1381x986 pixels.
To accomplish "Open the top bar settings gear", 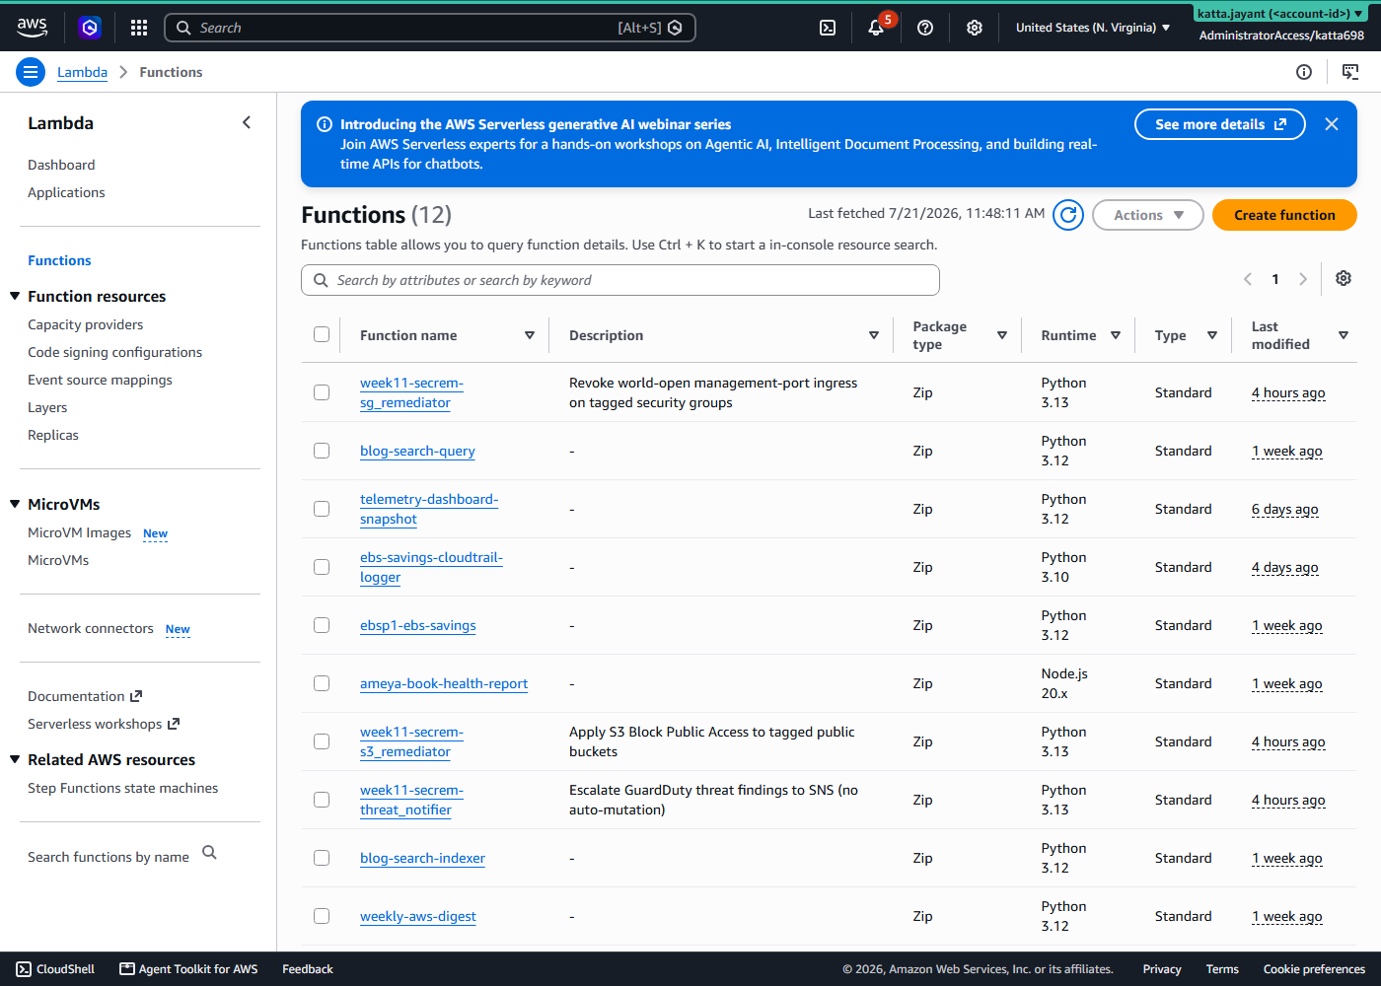I will point(975,28).
